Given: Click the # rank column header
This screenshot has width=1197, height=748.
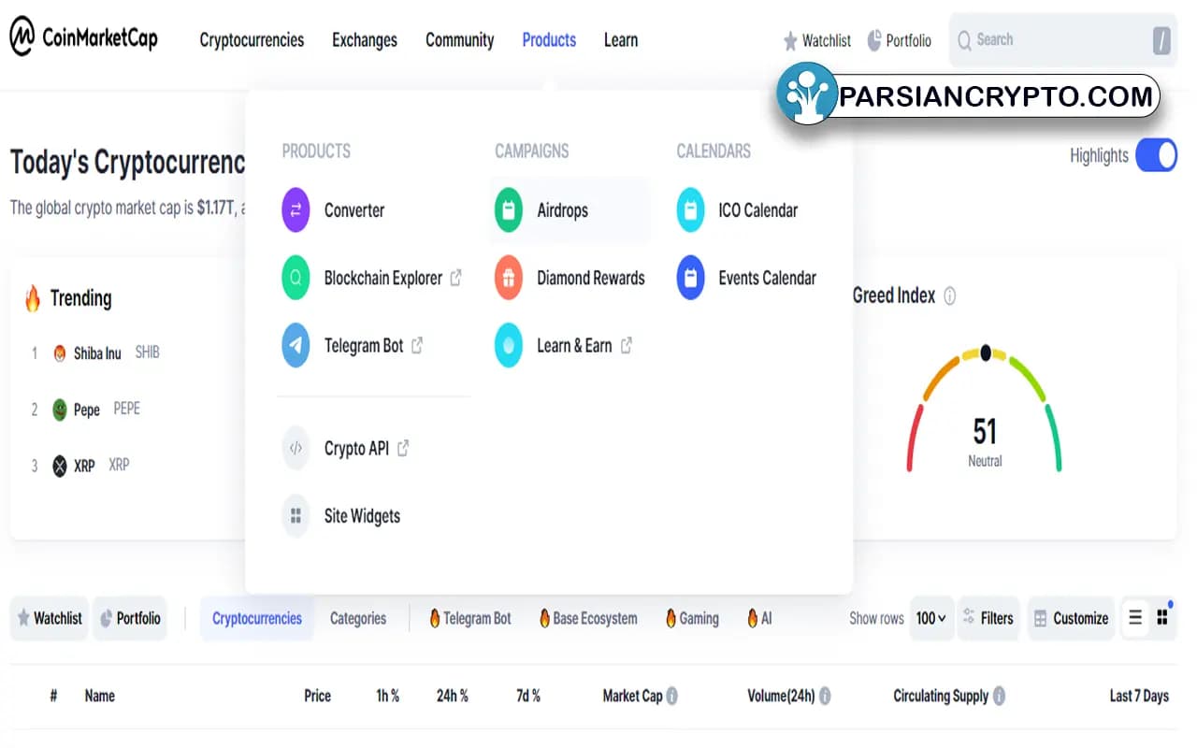Looking at the screenshot, I should click(53, 696).
